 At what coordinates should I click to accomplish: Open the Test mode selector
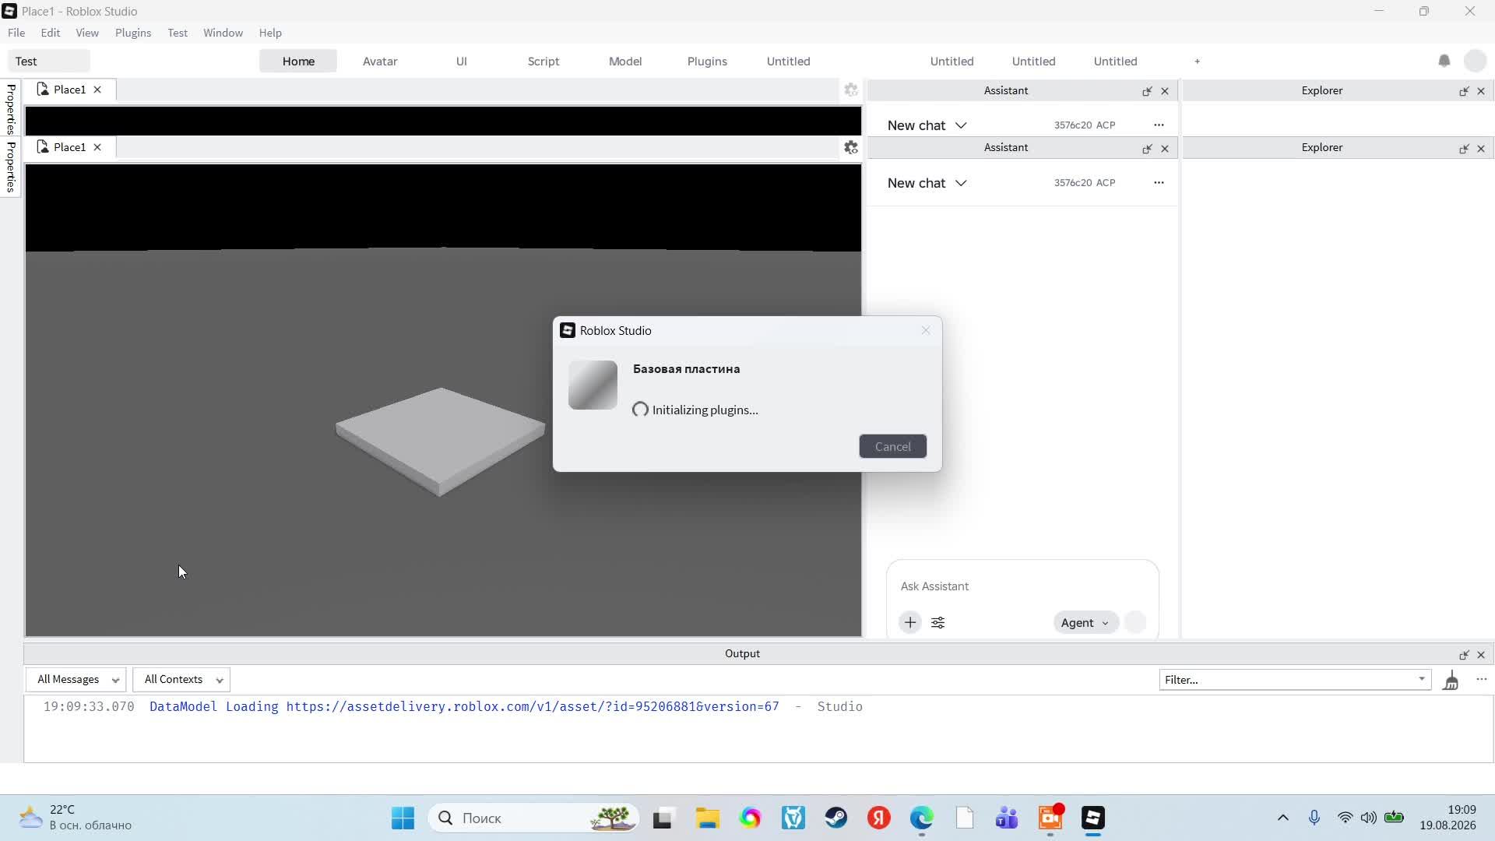49,62
